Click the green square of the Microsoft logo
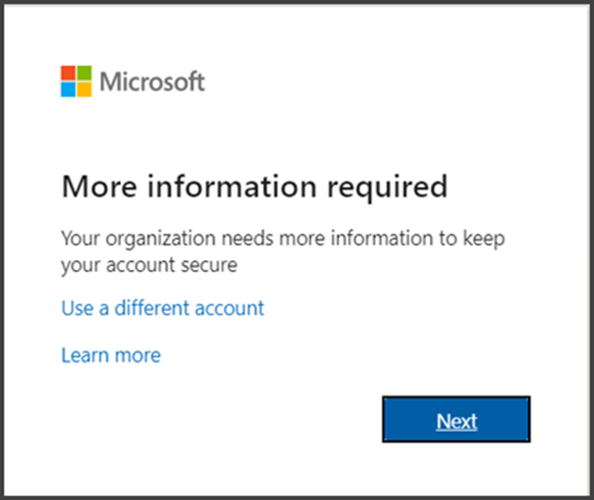This screenshot has height=500, width=594. (84, 73)
